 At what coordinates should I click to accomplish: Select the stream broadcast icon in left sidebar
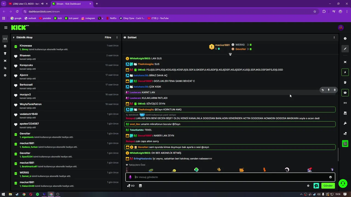click(x=5, y=39)
